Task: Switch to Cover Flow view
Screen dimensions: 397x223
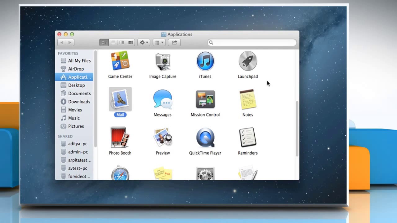Action: point(131,42)
